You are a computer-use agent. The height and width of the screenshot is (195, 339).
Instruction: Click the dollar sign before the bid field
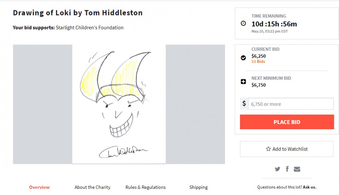coord(244,104)
